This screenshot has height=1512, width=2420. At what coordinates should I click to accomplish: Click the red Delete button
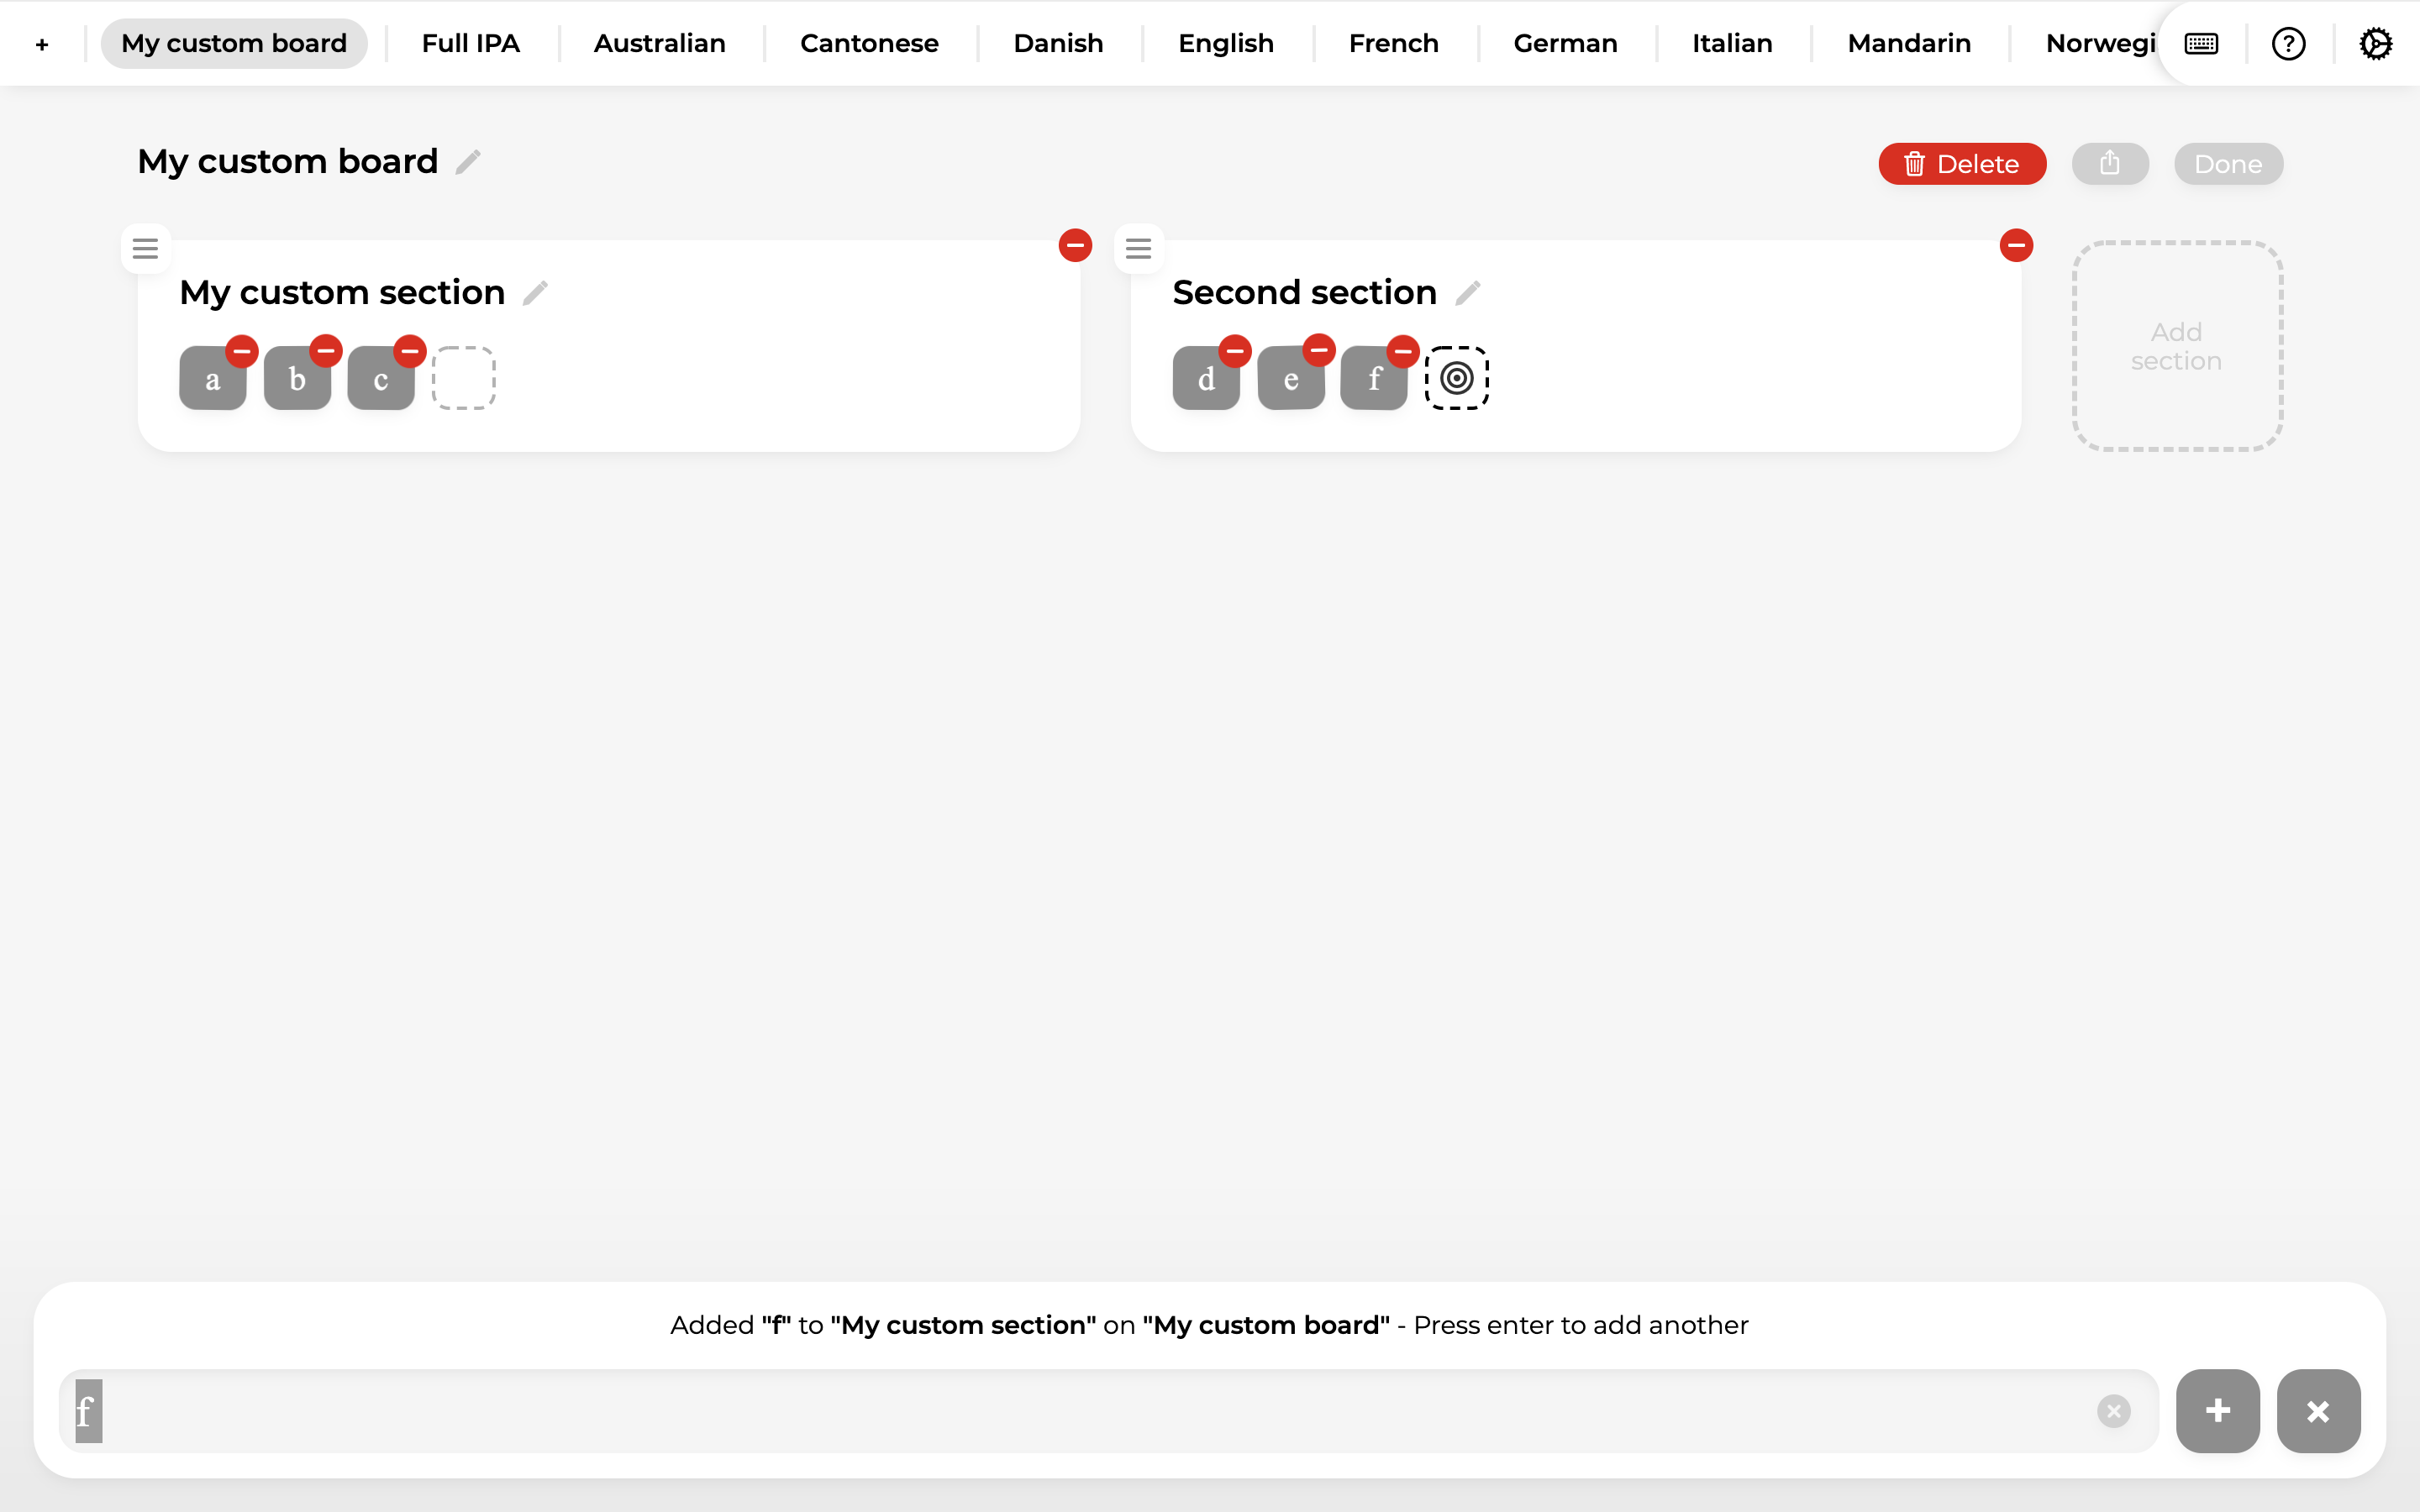point(1961,163)
